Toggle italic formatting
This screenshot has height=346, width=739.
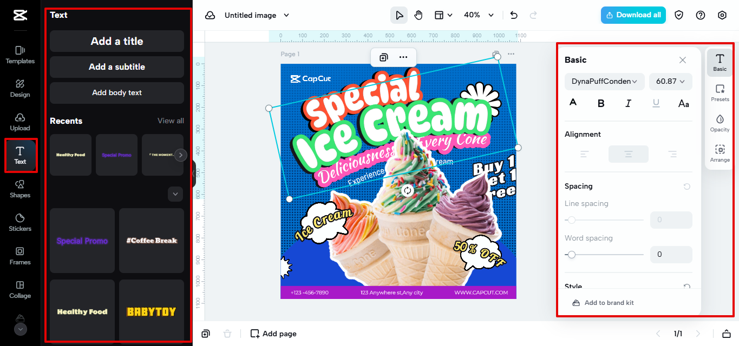tap(628, 103)
